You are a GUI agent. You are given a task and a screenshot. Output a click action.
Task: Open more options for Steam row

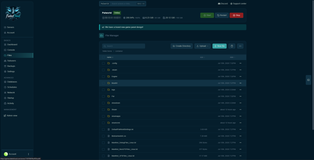click(240, 109)
